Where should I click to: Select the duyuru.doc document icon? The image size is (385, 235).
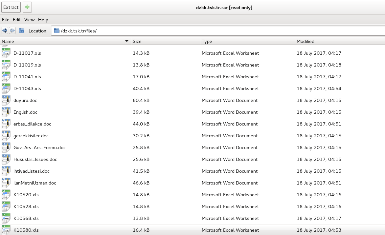pyautogui.click(x=6, y=100)
